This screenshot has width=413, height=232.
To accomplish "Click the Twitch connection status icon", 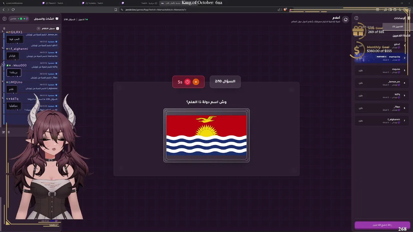I will tap(27, 19).
